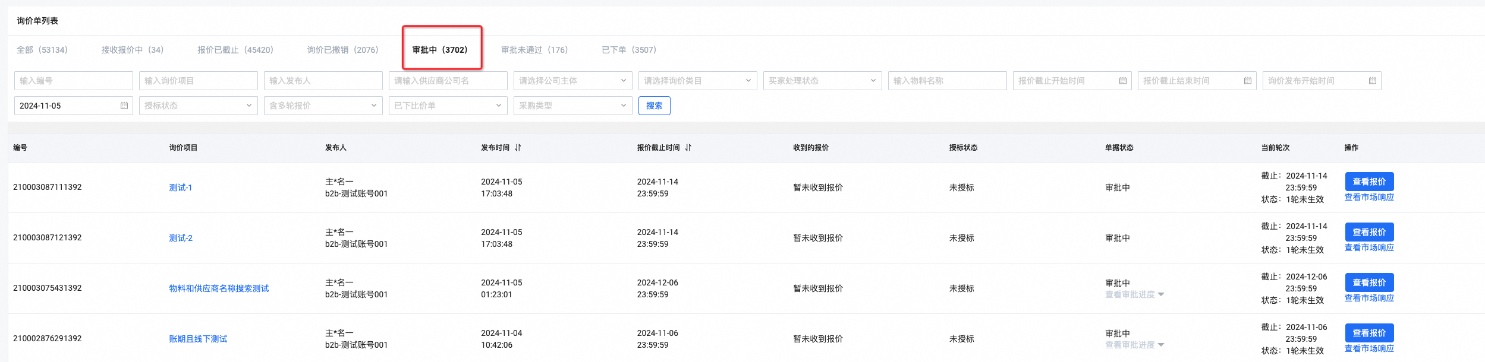Image resolution: width=1485 pixels, height=362 pixels.
Task: Open 查看市场响应 link for 测试-2 row
Action: point(1368,248)
